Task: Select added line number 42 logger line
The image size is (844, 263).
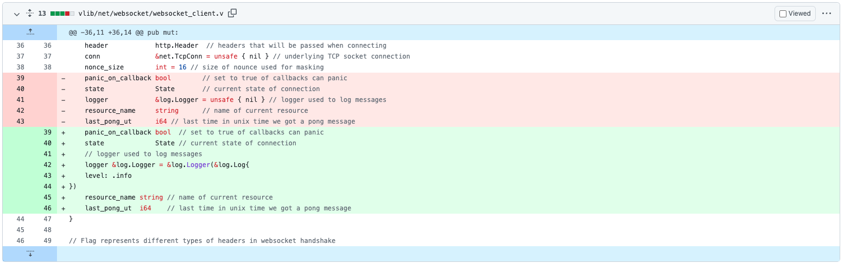Action: [47, 165]
